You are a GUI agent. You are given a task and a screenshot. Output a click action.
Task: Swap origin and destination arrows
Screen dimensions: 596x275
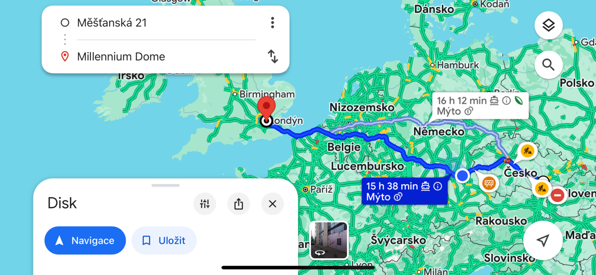point(273,57)
